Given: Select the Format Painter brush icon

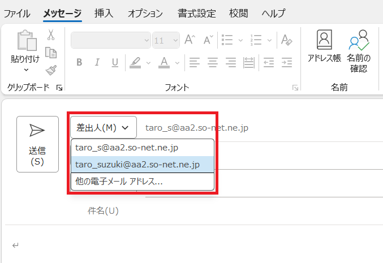Looking at the screenshot, I should tap(51, 70).
